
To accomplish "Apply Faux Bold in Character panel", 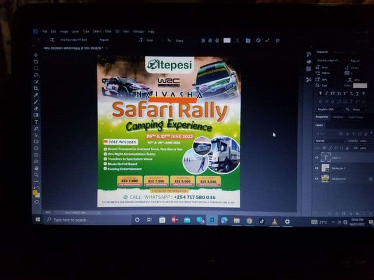I will click(x=320, y=94).
